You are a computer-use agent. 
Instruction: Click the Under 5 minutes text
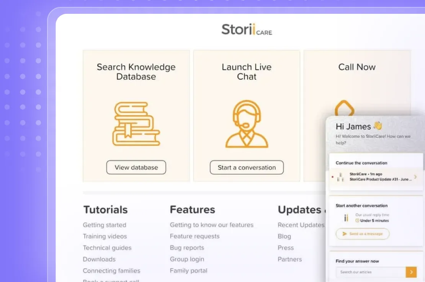tap(374, 221)
